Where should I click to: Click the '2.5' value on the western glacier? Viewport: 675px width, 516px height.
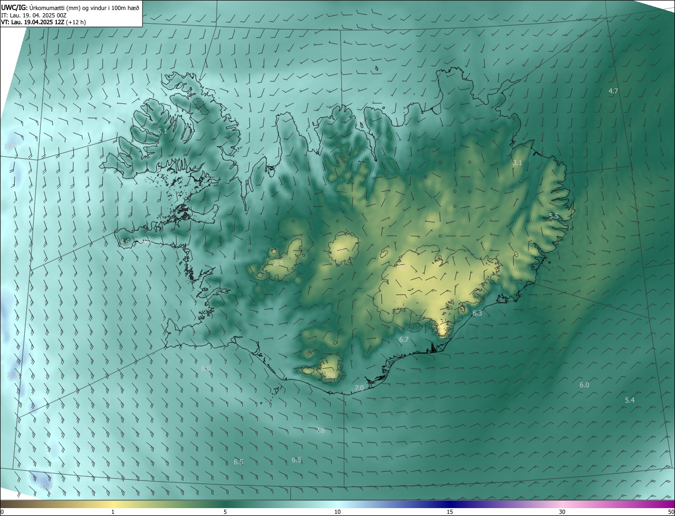click(x=278, y=263)
